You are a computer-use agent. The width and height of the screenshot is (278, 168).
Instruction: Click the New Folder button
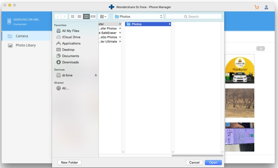tap(69, 162)
